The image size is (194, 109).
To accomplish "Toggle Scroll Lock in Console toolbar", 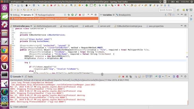I will (139, 77).
